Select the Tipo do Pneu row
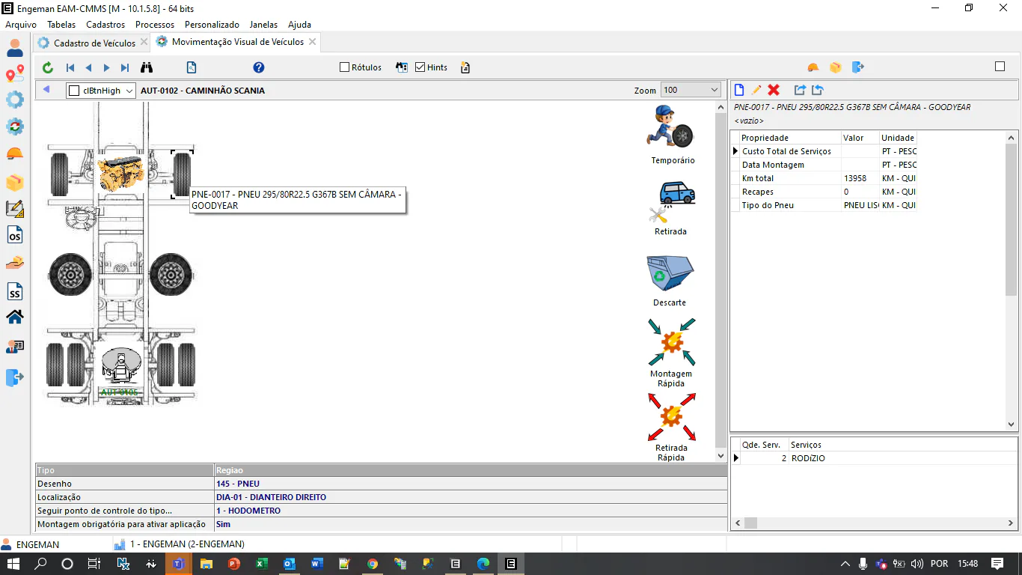The width and height of the screenshot is (1022, 575). [823, 205]
